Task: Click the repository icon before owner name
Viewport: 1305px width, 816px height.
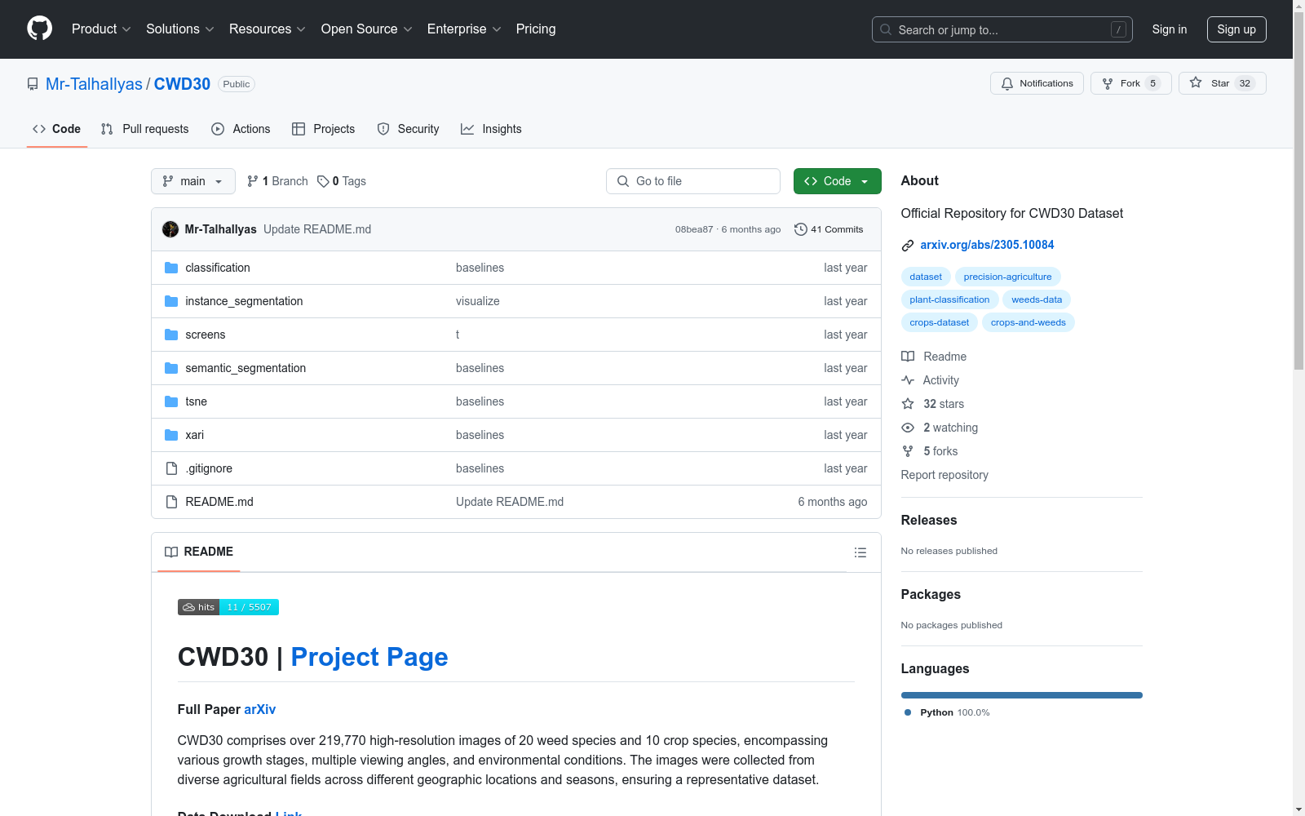Action: coord(33,84)
